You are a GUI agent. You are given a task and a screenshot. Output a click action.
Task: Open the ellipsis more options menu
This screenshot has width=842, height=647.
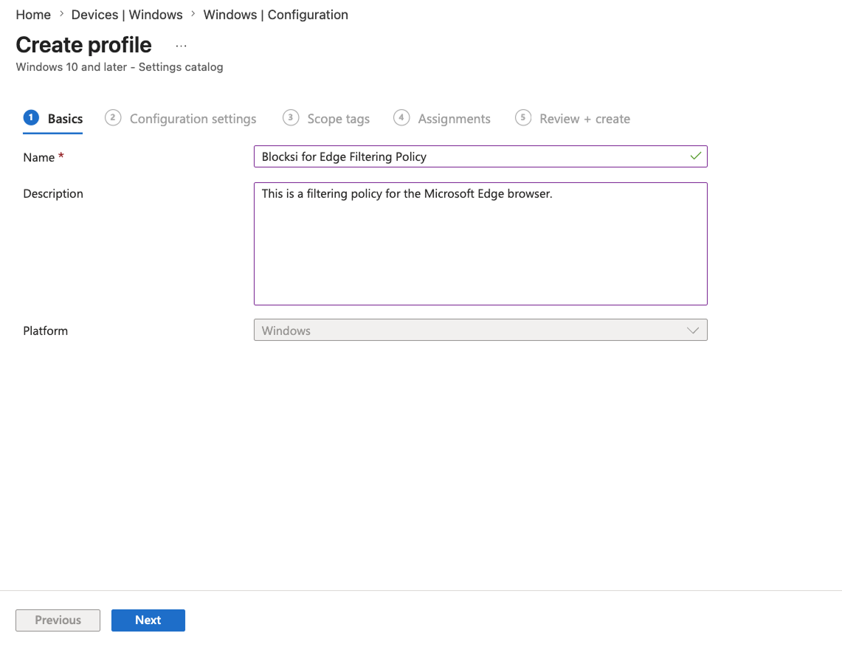point(181,46)
